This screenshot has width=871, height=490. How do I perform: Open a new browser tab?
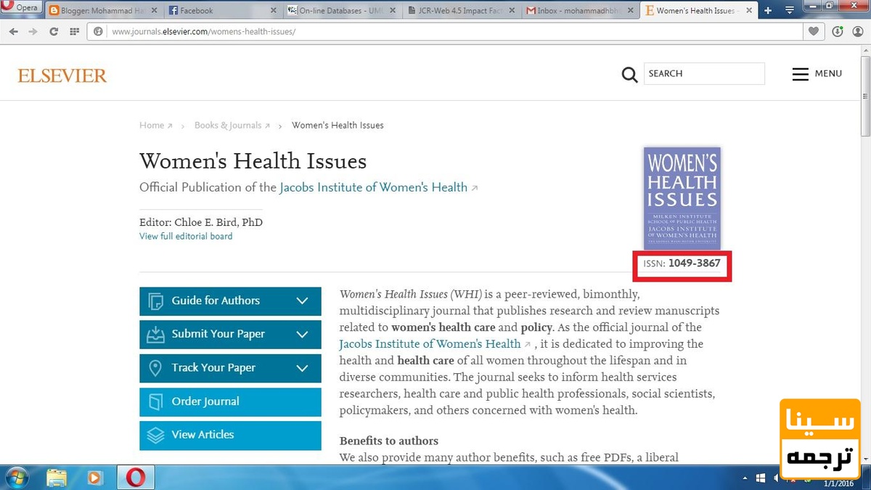tap(768, 10)
